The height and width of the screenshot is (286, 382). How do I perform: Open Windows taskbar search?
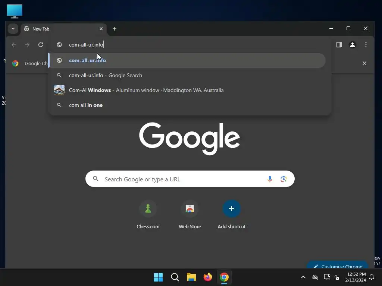tap(175, 277)
